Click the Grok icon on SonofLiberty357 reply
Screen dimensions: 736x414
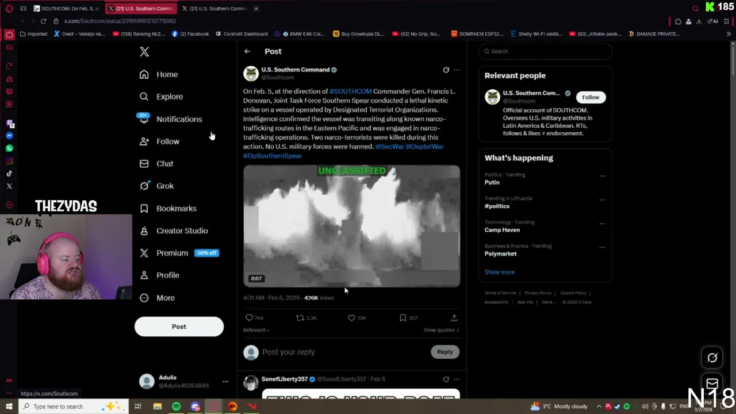tap(446, 379)
